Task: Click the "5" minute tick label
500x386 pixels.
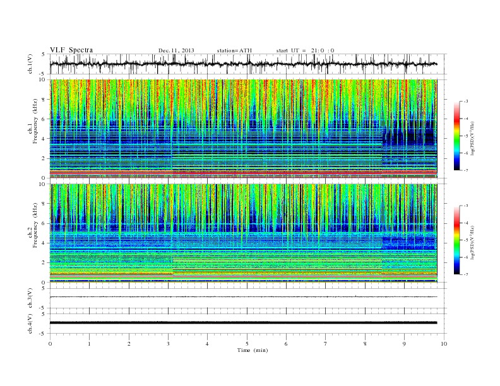Action: (x=247, y=344)
